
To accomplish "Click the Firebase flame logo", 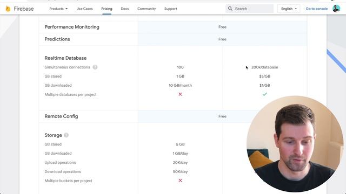I will pos(8,9).
